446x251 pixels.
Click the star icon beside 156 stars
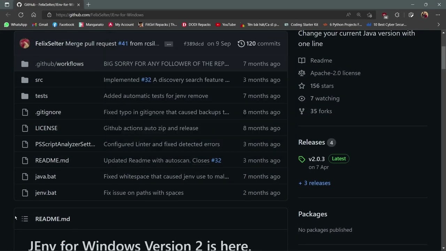pos(302,86)
